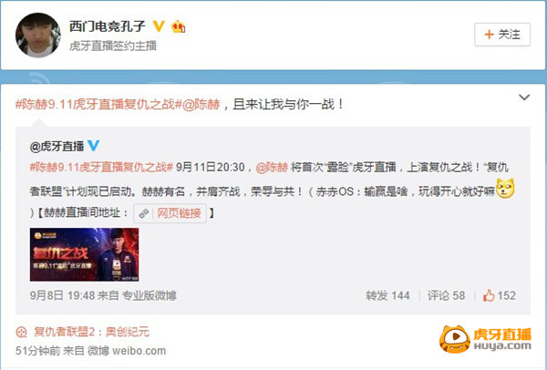This screenshot has height=370, width=547.
Task: Click the blue verified badge beside 虎牙直播
Action: (x=93, y=146)
